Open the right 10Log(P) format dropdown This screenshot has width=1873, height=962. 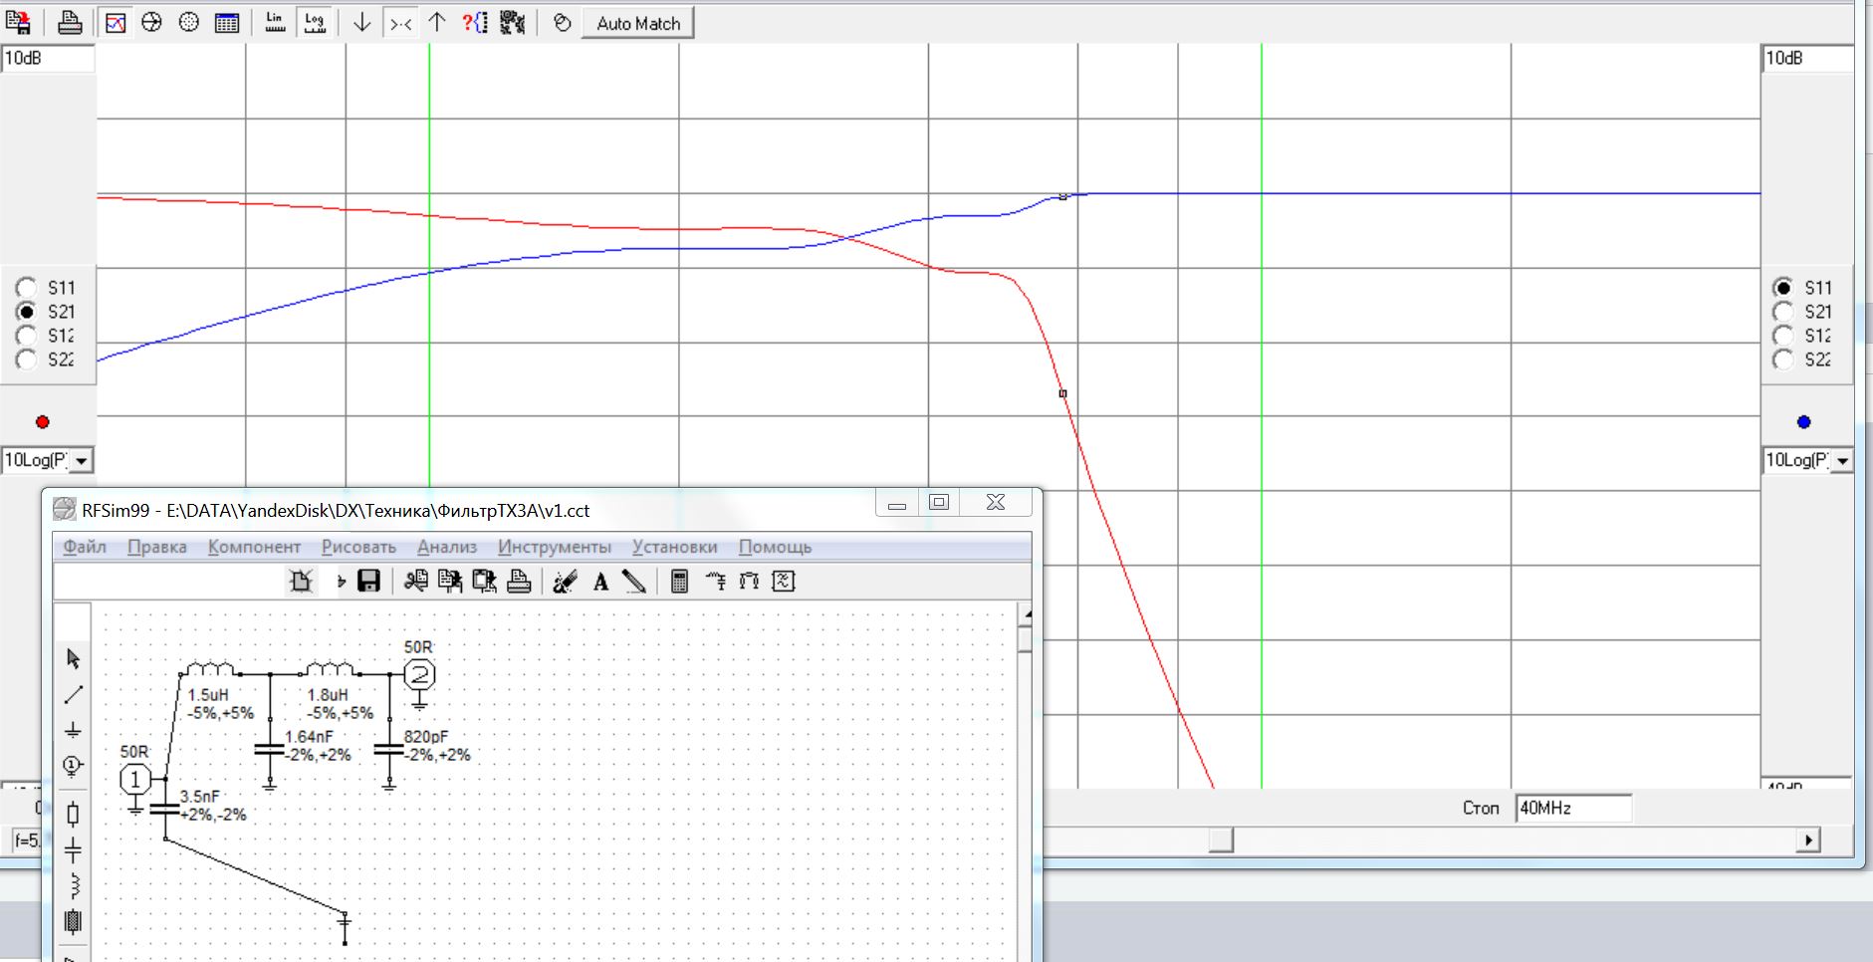[1843, 461]
